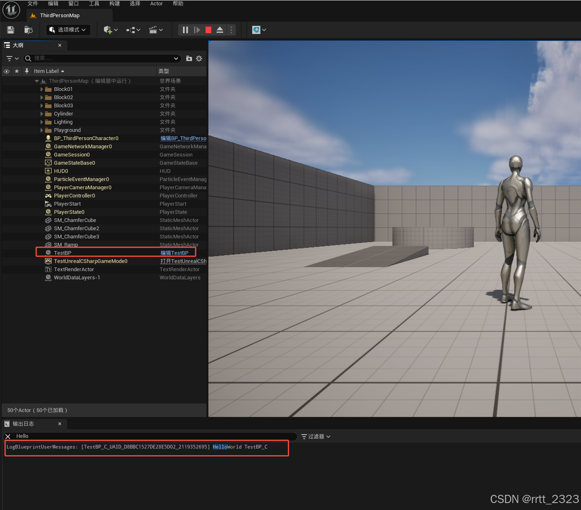Open the 构建 menu
The width and height of the screenshot is (581, 510).
[x=114, y=4]
